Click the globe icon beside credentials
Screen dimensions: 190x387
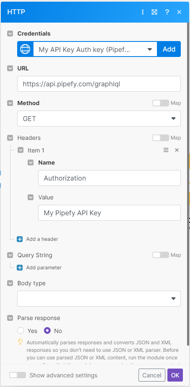point(25,49)
